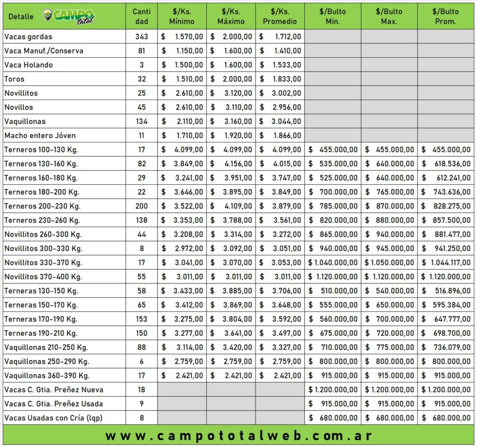477x446 pixels.
Task: Click the $/Ks. Promedio header
Action: 280,16
